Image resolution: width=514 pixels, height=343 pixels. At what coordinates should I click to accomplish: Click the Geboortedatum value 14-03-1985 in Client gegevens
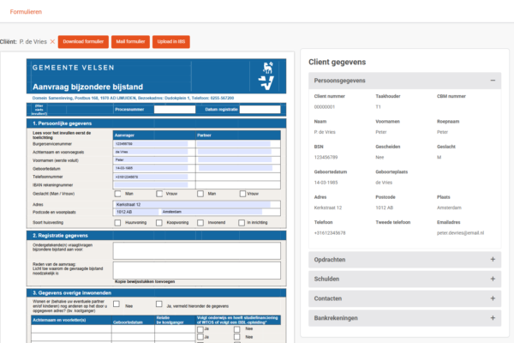(x=326, y=183)
